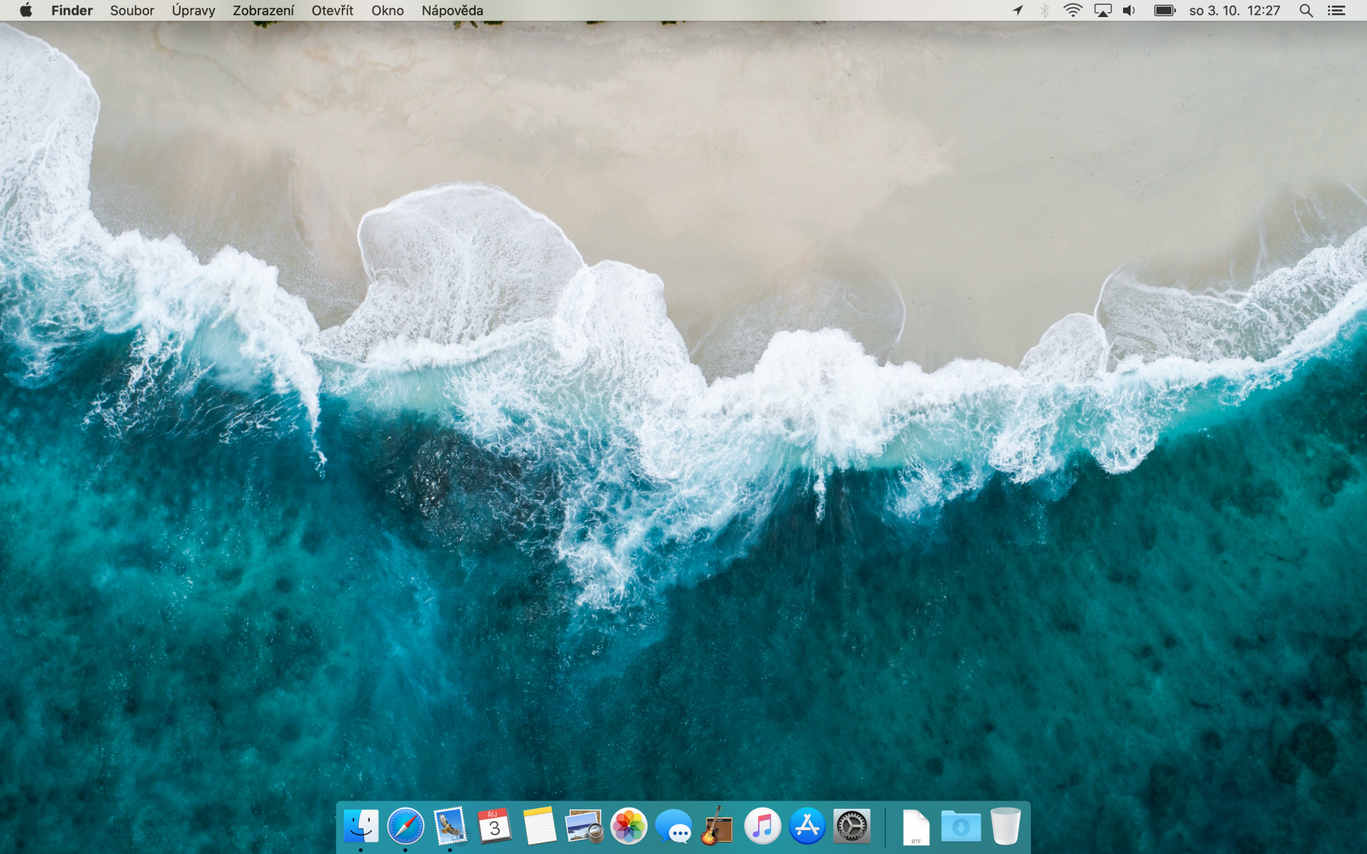The width and height of the screenshot is (1367, 854).
Task: Open the Wi-Fi status menu
Action: coord(1073,10)
